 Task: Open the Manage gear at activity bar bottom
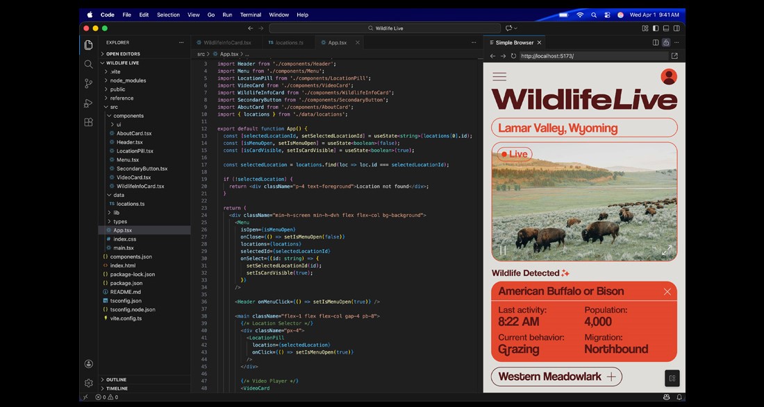(x=88, y=383)
